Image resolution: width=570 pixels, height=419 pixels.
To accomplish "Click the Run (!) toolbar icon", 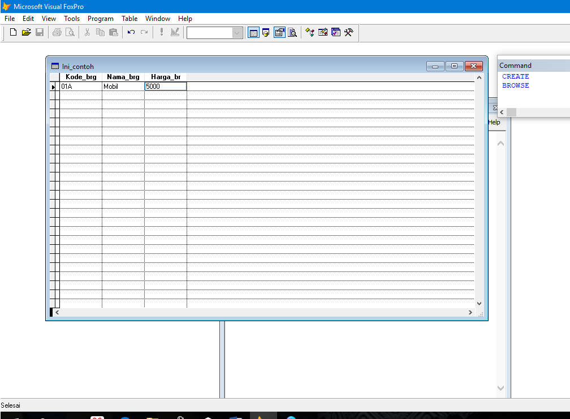I will click(x=161, y=32).
